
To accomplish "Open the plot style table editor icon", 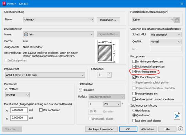I will (177, 20).
